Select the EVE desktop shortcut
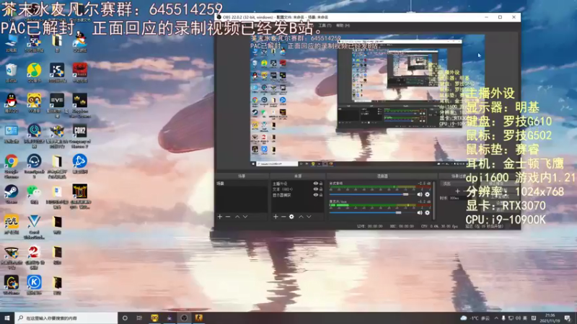Viewport: 577px width, 324px height. 57,105
